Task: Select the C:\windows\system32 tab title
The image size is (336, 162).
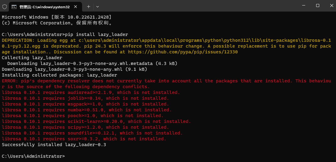Action: pyautogui.click(x=44, y=6)
